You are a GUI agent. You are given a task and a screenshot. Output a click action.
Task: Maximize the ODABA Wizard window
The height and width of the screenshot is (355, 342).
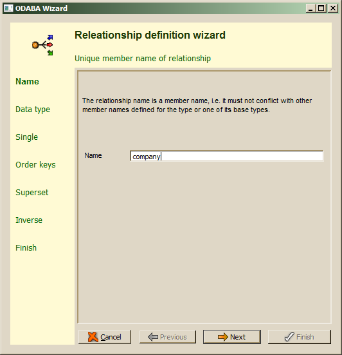(321, 8)
